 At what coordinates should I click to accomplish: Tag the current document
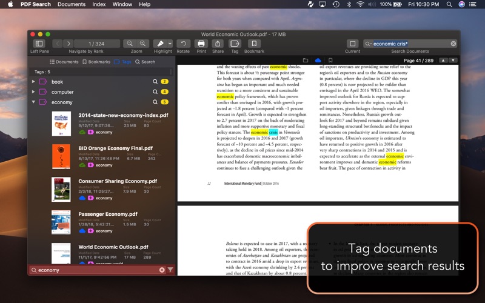pos(235,44)
